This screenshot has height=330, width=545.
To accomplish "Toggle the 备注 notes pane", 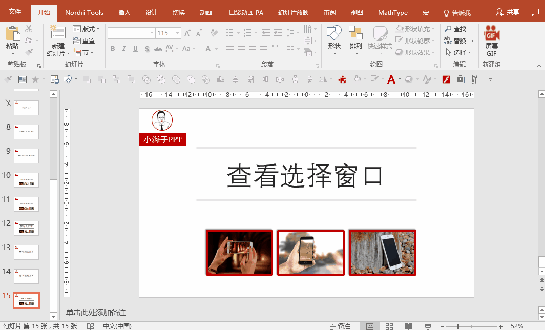I will coord(340,326).
